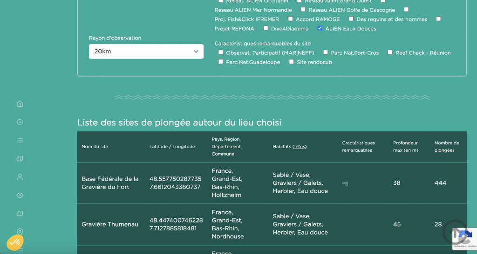Uncheck the ALIEN Eaux Douces checkbox
Viewport: 477px width, 254px height.
320,28
